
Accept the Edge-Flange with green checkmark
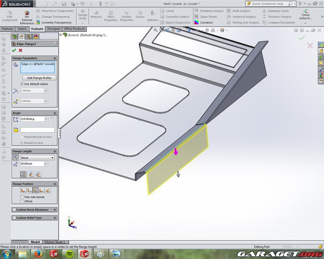tap(14, 50)
